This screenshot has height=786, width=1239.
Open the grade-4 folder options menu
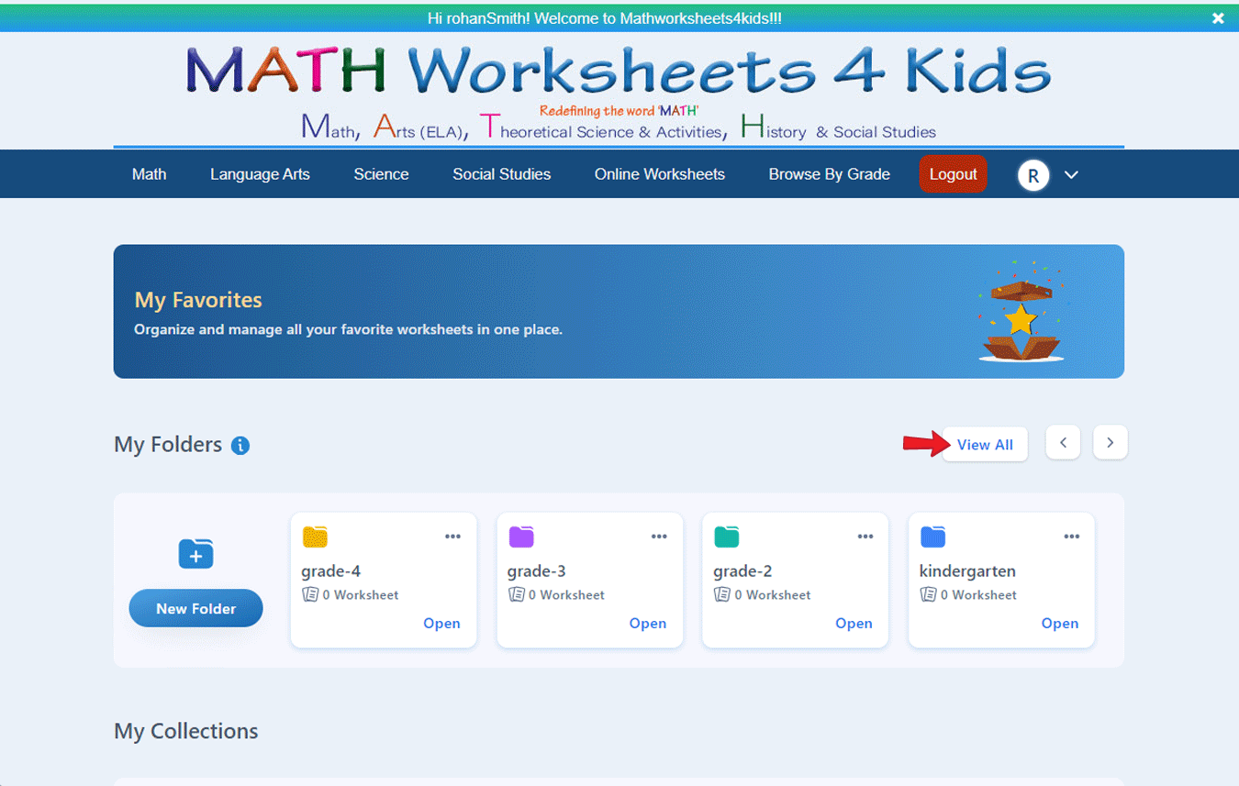pos(452,537)
